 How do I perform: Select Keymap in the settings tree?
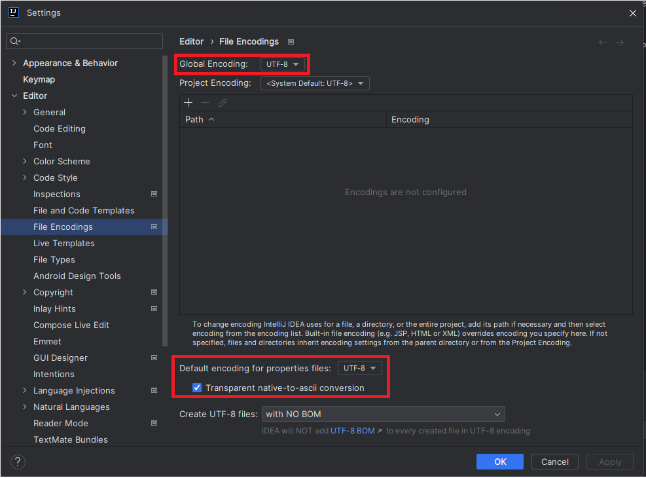(x=39, y=79)
